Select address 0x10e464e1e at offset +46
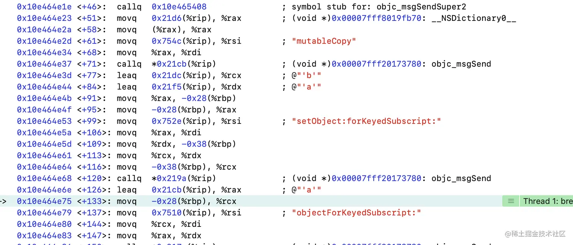The width and height of the screenshot is (573, 245). coord(44,7)
